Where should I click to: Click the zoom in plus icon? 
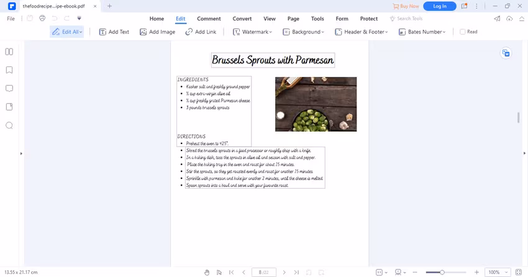(x=476, y=272)
